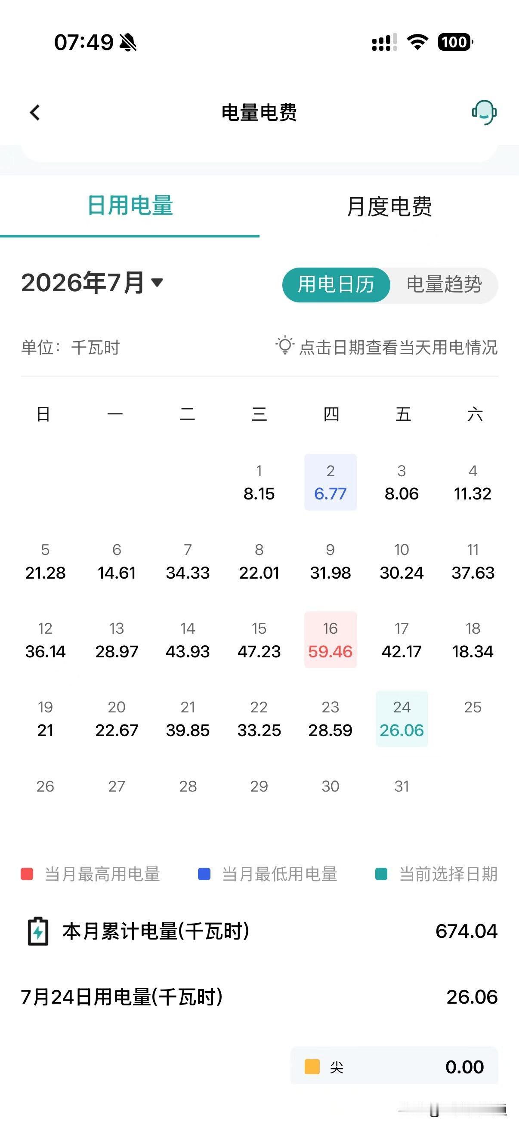
Task: Select July 5 with 21.28 usage
Action: [x=45, y=561]
